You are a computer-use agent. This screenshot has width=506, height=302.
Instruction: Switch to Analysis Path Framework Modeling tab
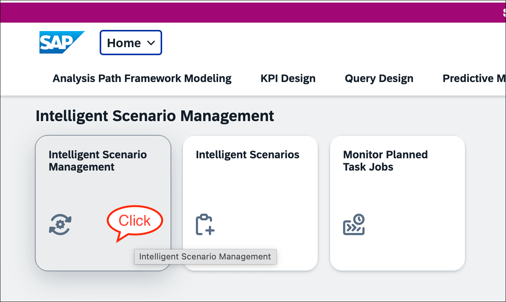coord(142,78)
